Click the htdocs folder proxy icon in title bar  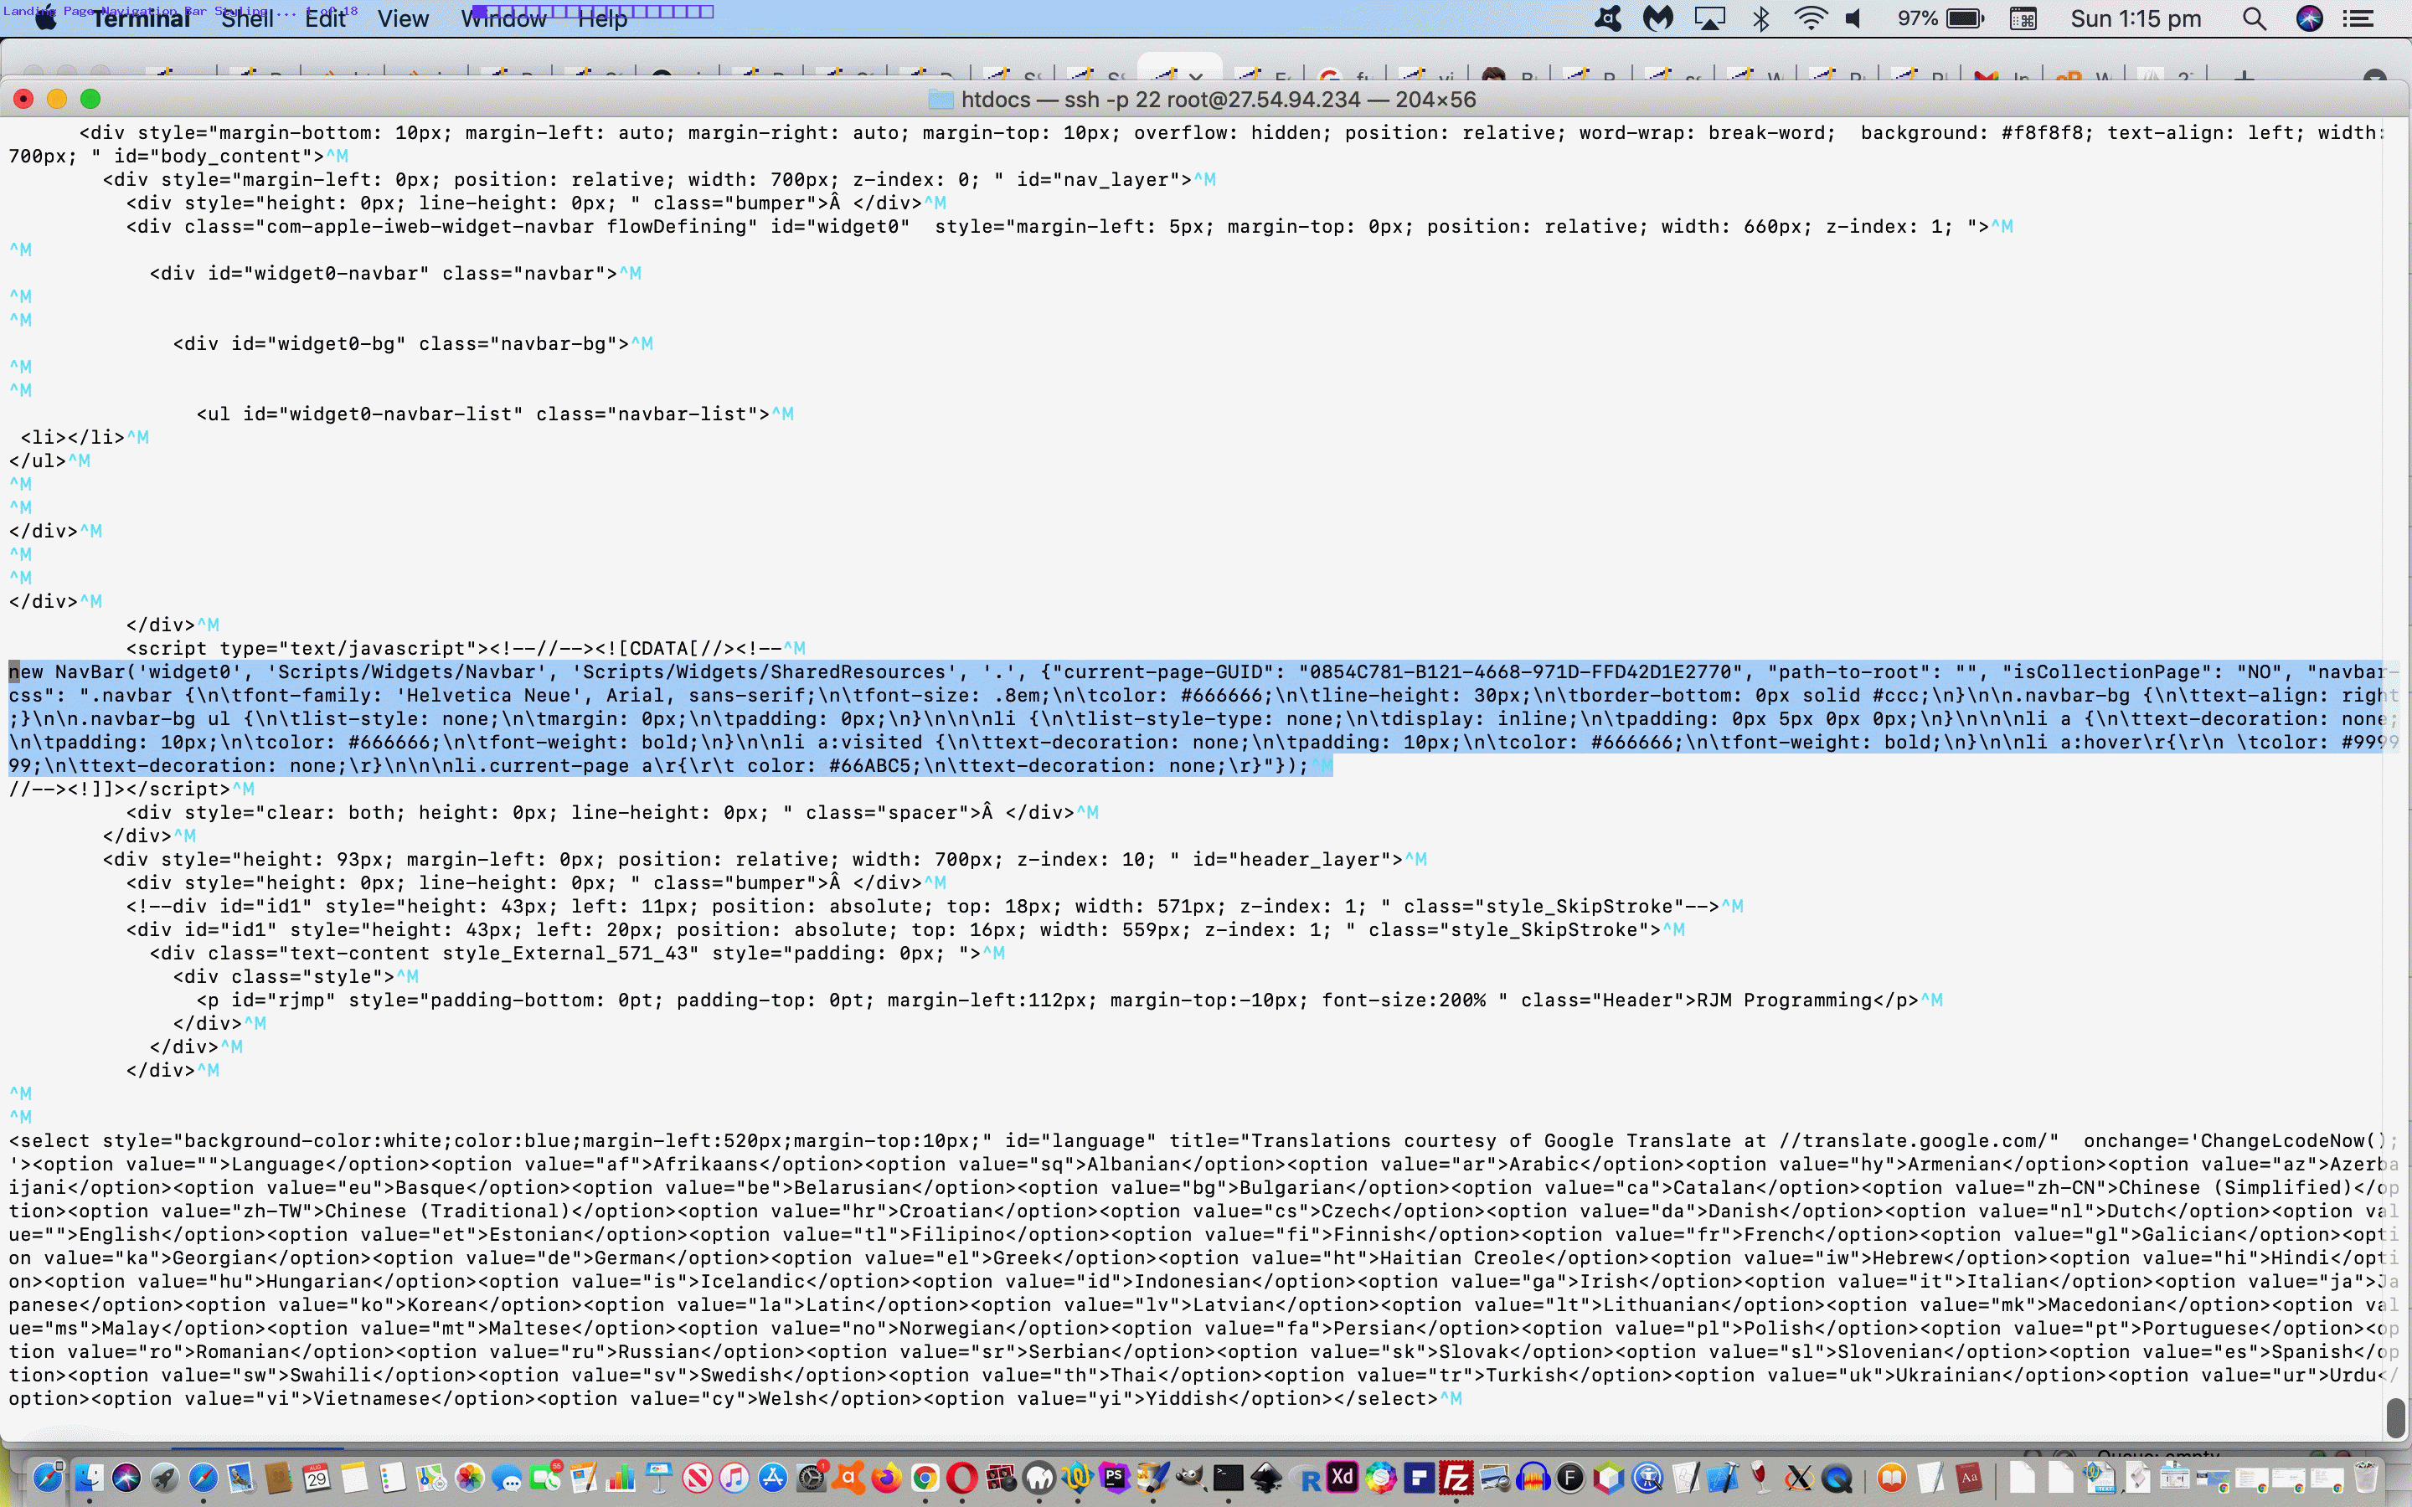pyautogui.click(x=941, y=100)
